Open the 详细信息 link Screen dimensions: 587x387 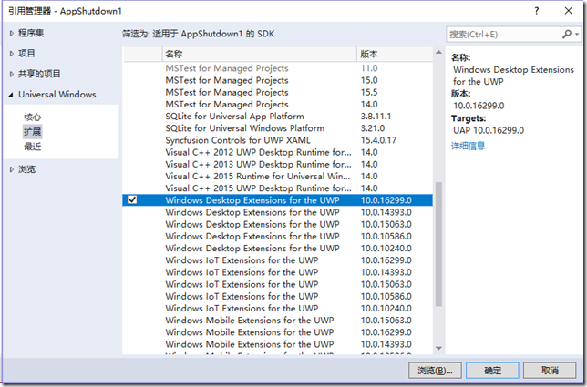point(468,146)
